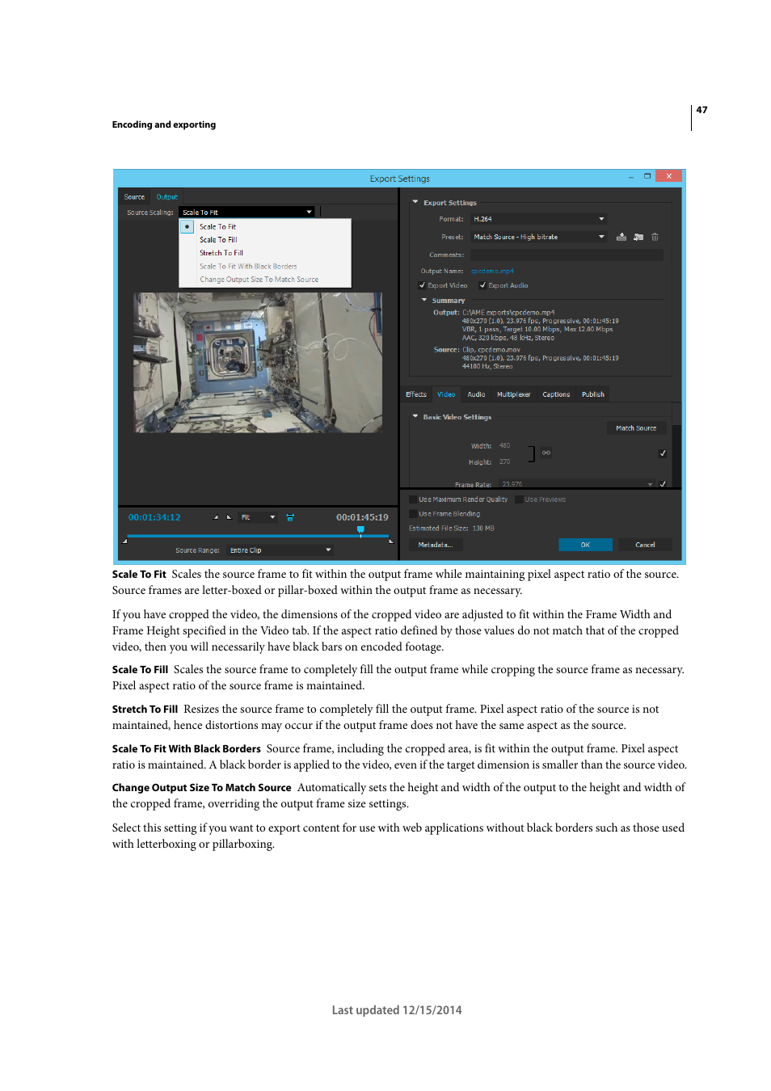Image resolution: width=771 pixels, height=1091 pixels.
Task: Click the Set In Point triangle icon
Action: pyautogui.click(x=216, y=517)
